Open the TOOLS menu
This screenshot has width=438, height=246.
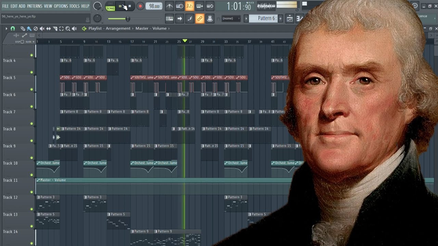click(74, 6)
